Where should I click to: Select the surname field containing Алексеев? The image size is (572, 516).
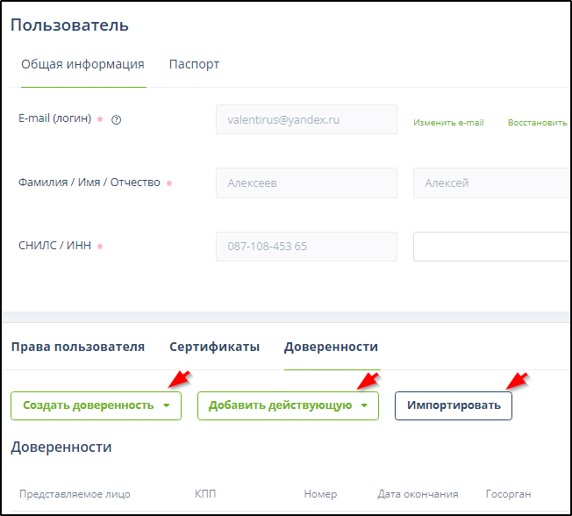coord(306,183)
